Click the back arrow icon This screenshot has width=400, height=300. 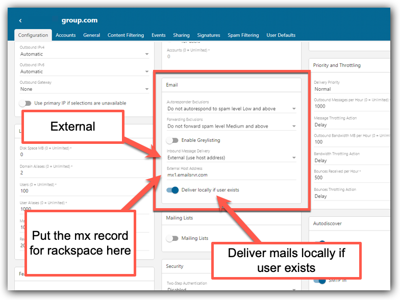point(20,21)
